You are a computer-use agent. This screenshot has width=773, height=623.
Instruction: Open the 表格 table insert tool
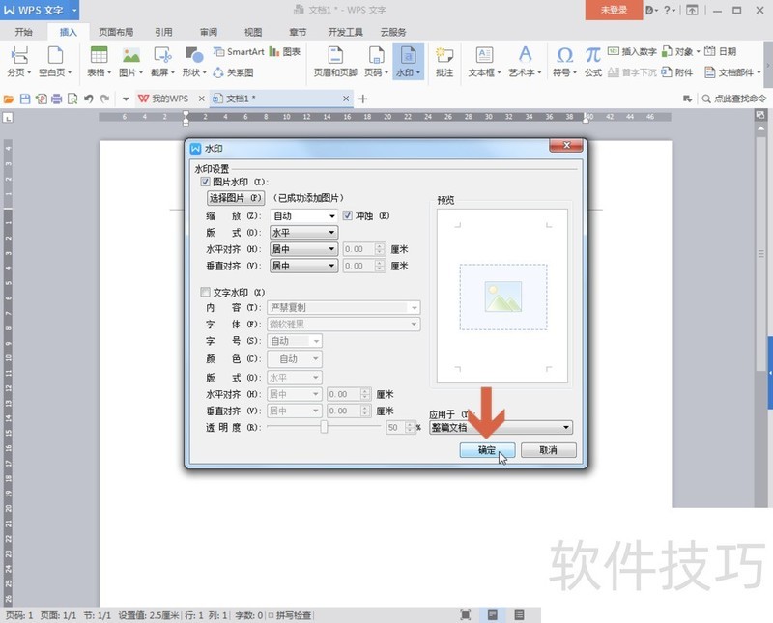100,62
